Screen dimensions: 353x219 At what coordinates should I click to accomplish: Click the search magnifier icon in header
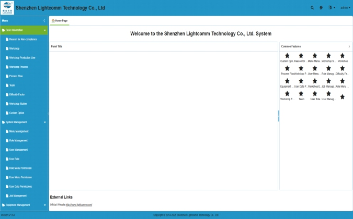pos(312,8)
